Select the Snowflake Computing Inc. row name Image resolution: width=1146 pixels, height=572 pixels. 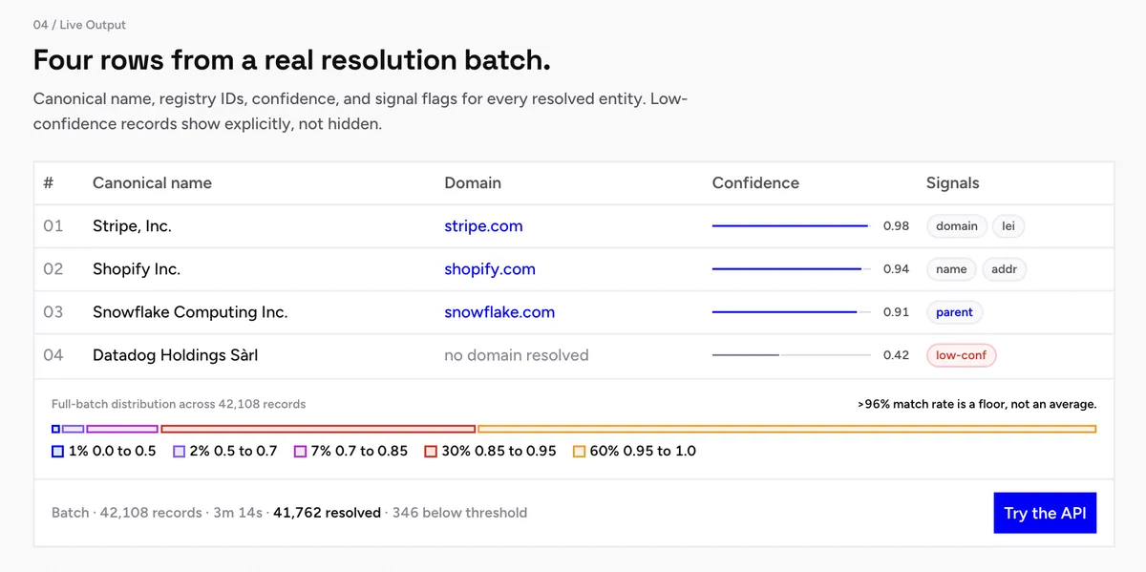tap(190, 312)
